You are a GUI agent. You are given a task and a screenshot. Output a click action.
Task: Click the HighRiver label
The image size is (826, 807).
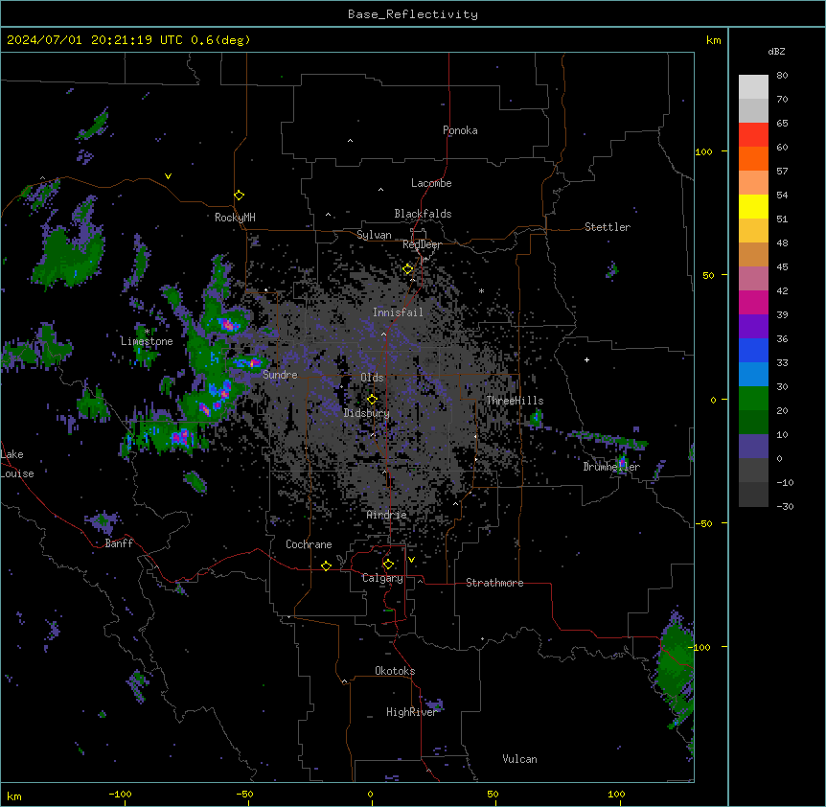tap(412, 712)
